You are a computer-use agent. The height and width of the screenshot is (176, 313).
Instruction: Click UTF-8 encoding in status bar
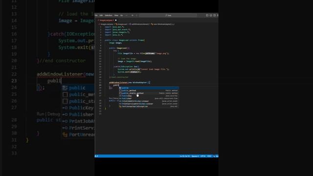(203, 156)
